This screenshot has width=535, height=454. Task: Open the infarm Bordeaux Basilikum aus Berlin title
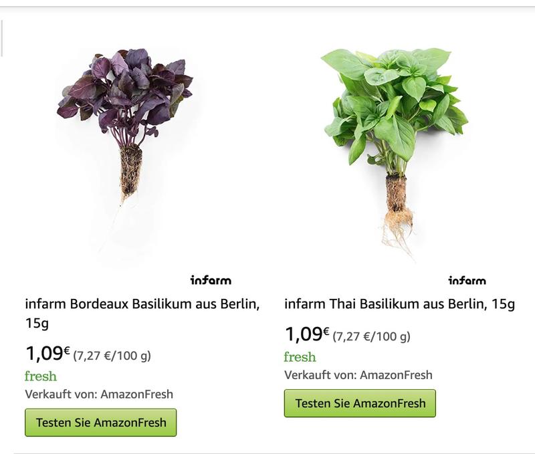click(142, 304)
